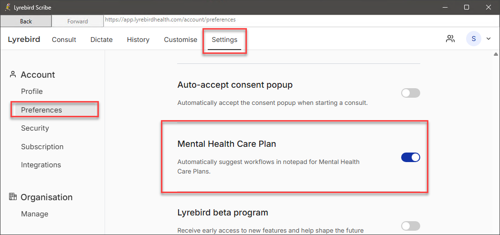Switch to the Dictate tab
This screenshot has width=500, height=235.
point(101,40)
